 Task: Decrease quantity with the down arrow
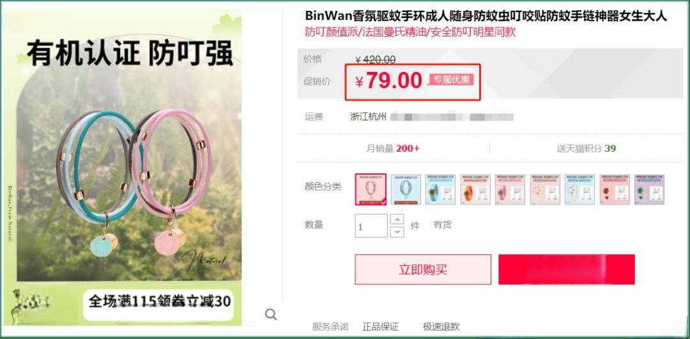(397, 231)
